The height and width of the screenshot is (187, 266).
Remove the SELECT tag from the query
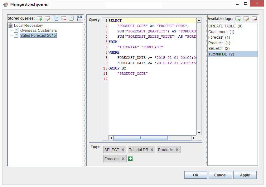tap(123, 150)
